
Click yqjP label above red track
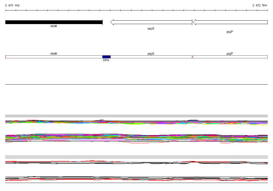pos(230,54)
